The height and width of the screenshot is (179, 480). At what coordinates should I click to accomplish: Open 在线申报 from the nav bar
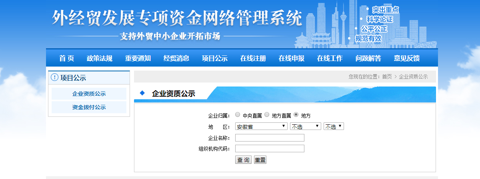(x=292, y=58)
